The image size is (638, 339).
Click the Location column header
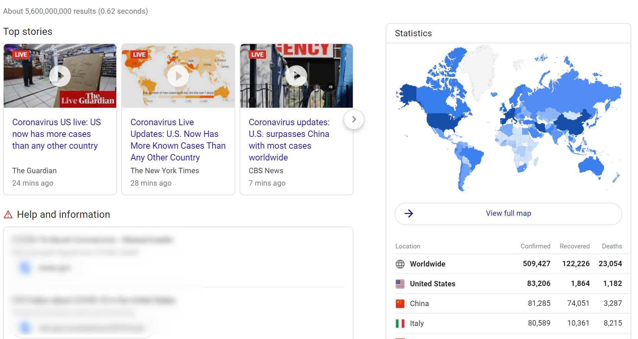coord(408,246)
